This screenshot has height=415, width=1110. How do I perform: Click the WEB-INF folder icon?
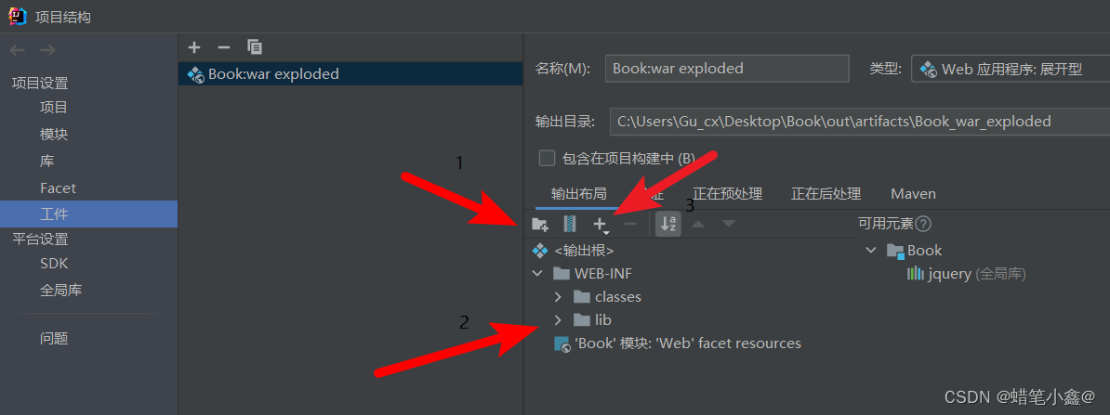[x=562, y=274]
